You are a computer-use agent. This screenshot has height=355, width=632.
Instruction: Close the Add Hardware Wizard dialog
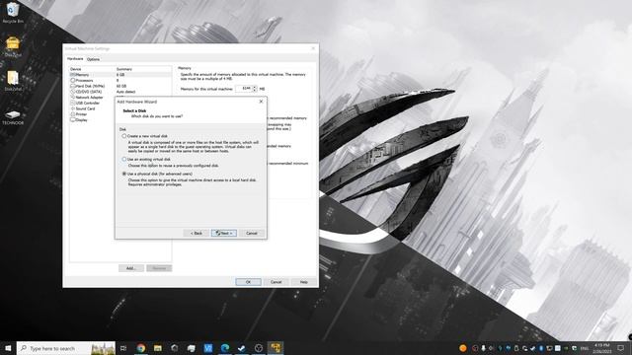[261, 102]
